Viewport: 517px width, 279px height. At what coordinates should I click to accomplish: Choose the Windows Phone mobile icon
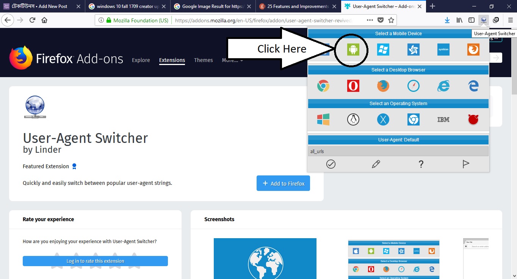[383, 50]
